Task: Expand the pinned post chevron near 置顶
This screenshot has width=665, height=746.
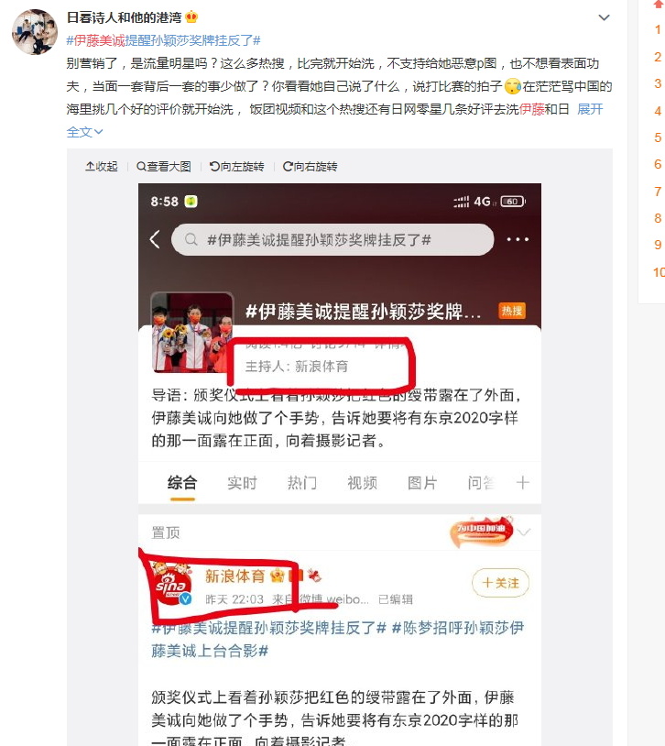Action: click(x=524, y=532)
